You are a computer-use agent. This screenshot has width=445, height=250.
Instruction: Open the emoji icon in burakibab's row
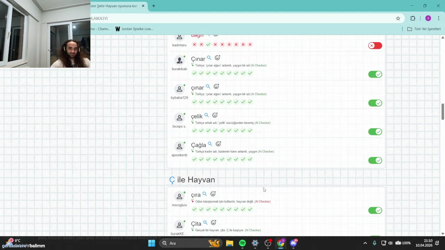tap(218, 58)
